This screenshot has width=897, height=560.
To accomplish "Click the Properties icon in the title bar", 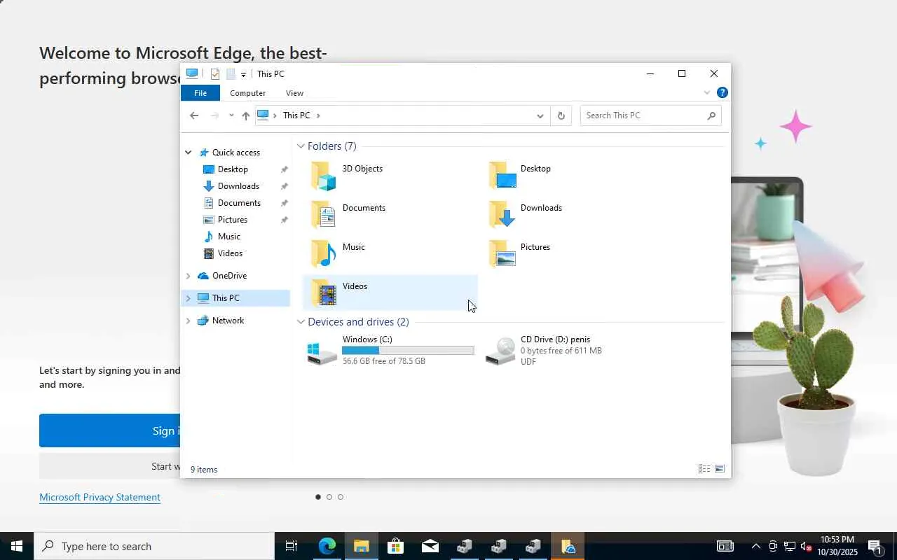I will (x=215, y=74).
